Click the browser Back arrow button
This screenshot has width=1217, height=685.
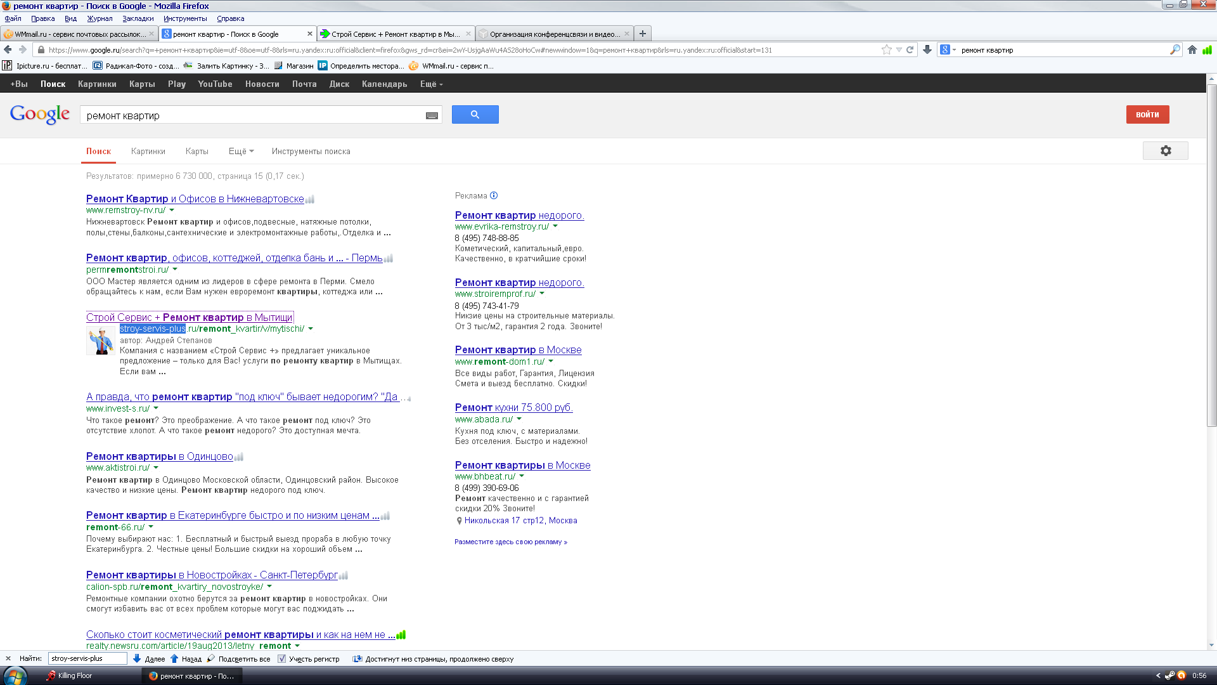click(8, 49)
